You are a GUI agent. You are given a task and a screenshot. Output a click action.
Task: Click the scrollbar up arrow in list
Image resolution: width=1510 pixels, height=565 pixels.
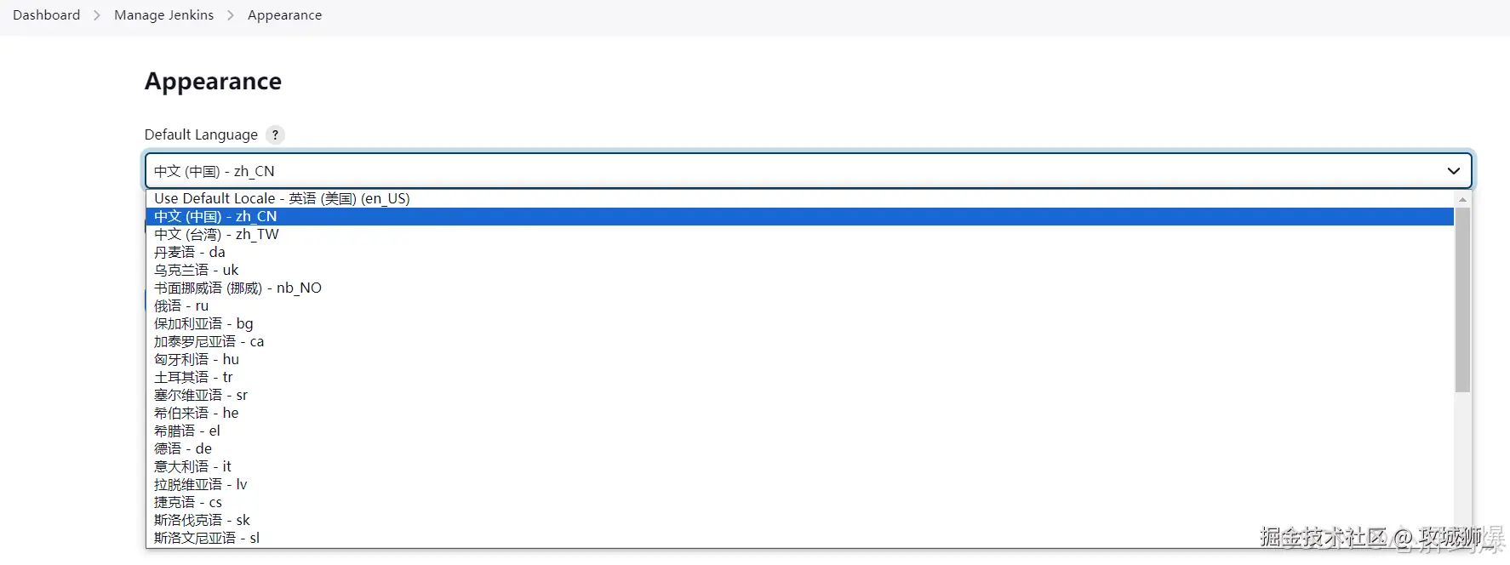click(x=1462, y=199)
